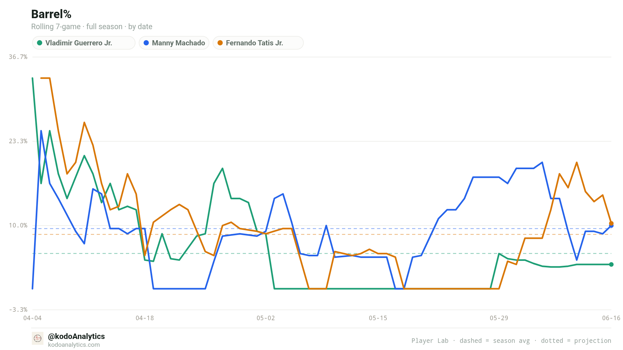The image size is (623, 350).
Task: Select the green end-of-line data point
Action: (611, 264)
